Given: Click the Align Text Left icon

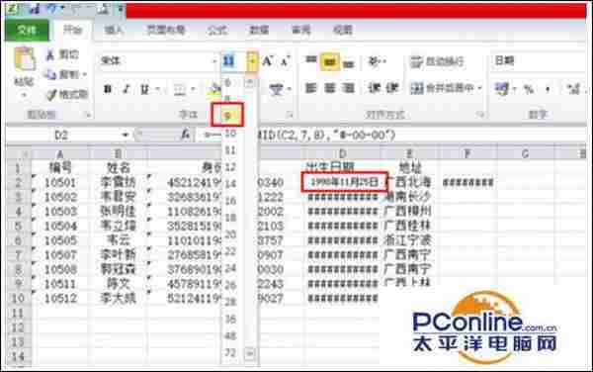Looking at the screenshot, I should (311, 89).
